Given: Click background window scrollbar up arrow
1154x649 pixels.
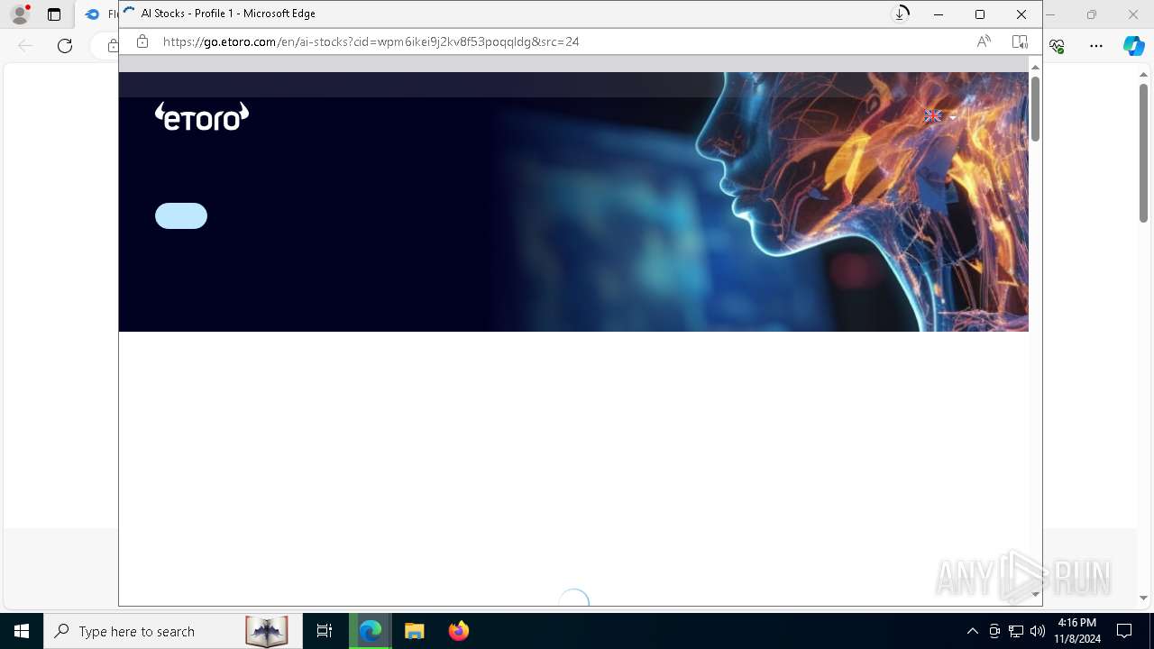Looking at the screenshot, I should pos(1143,74).
